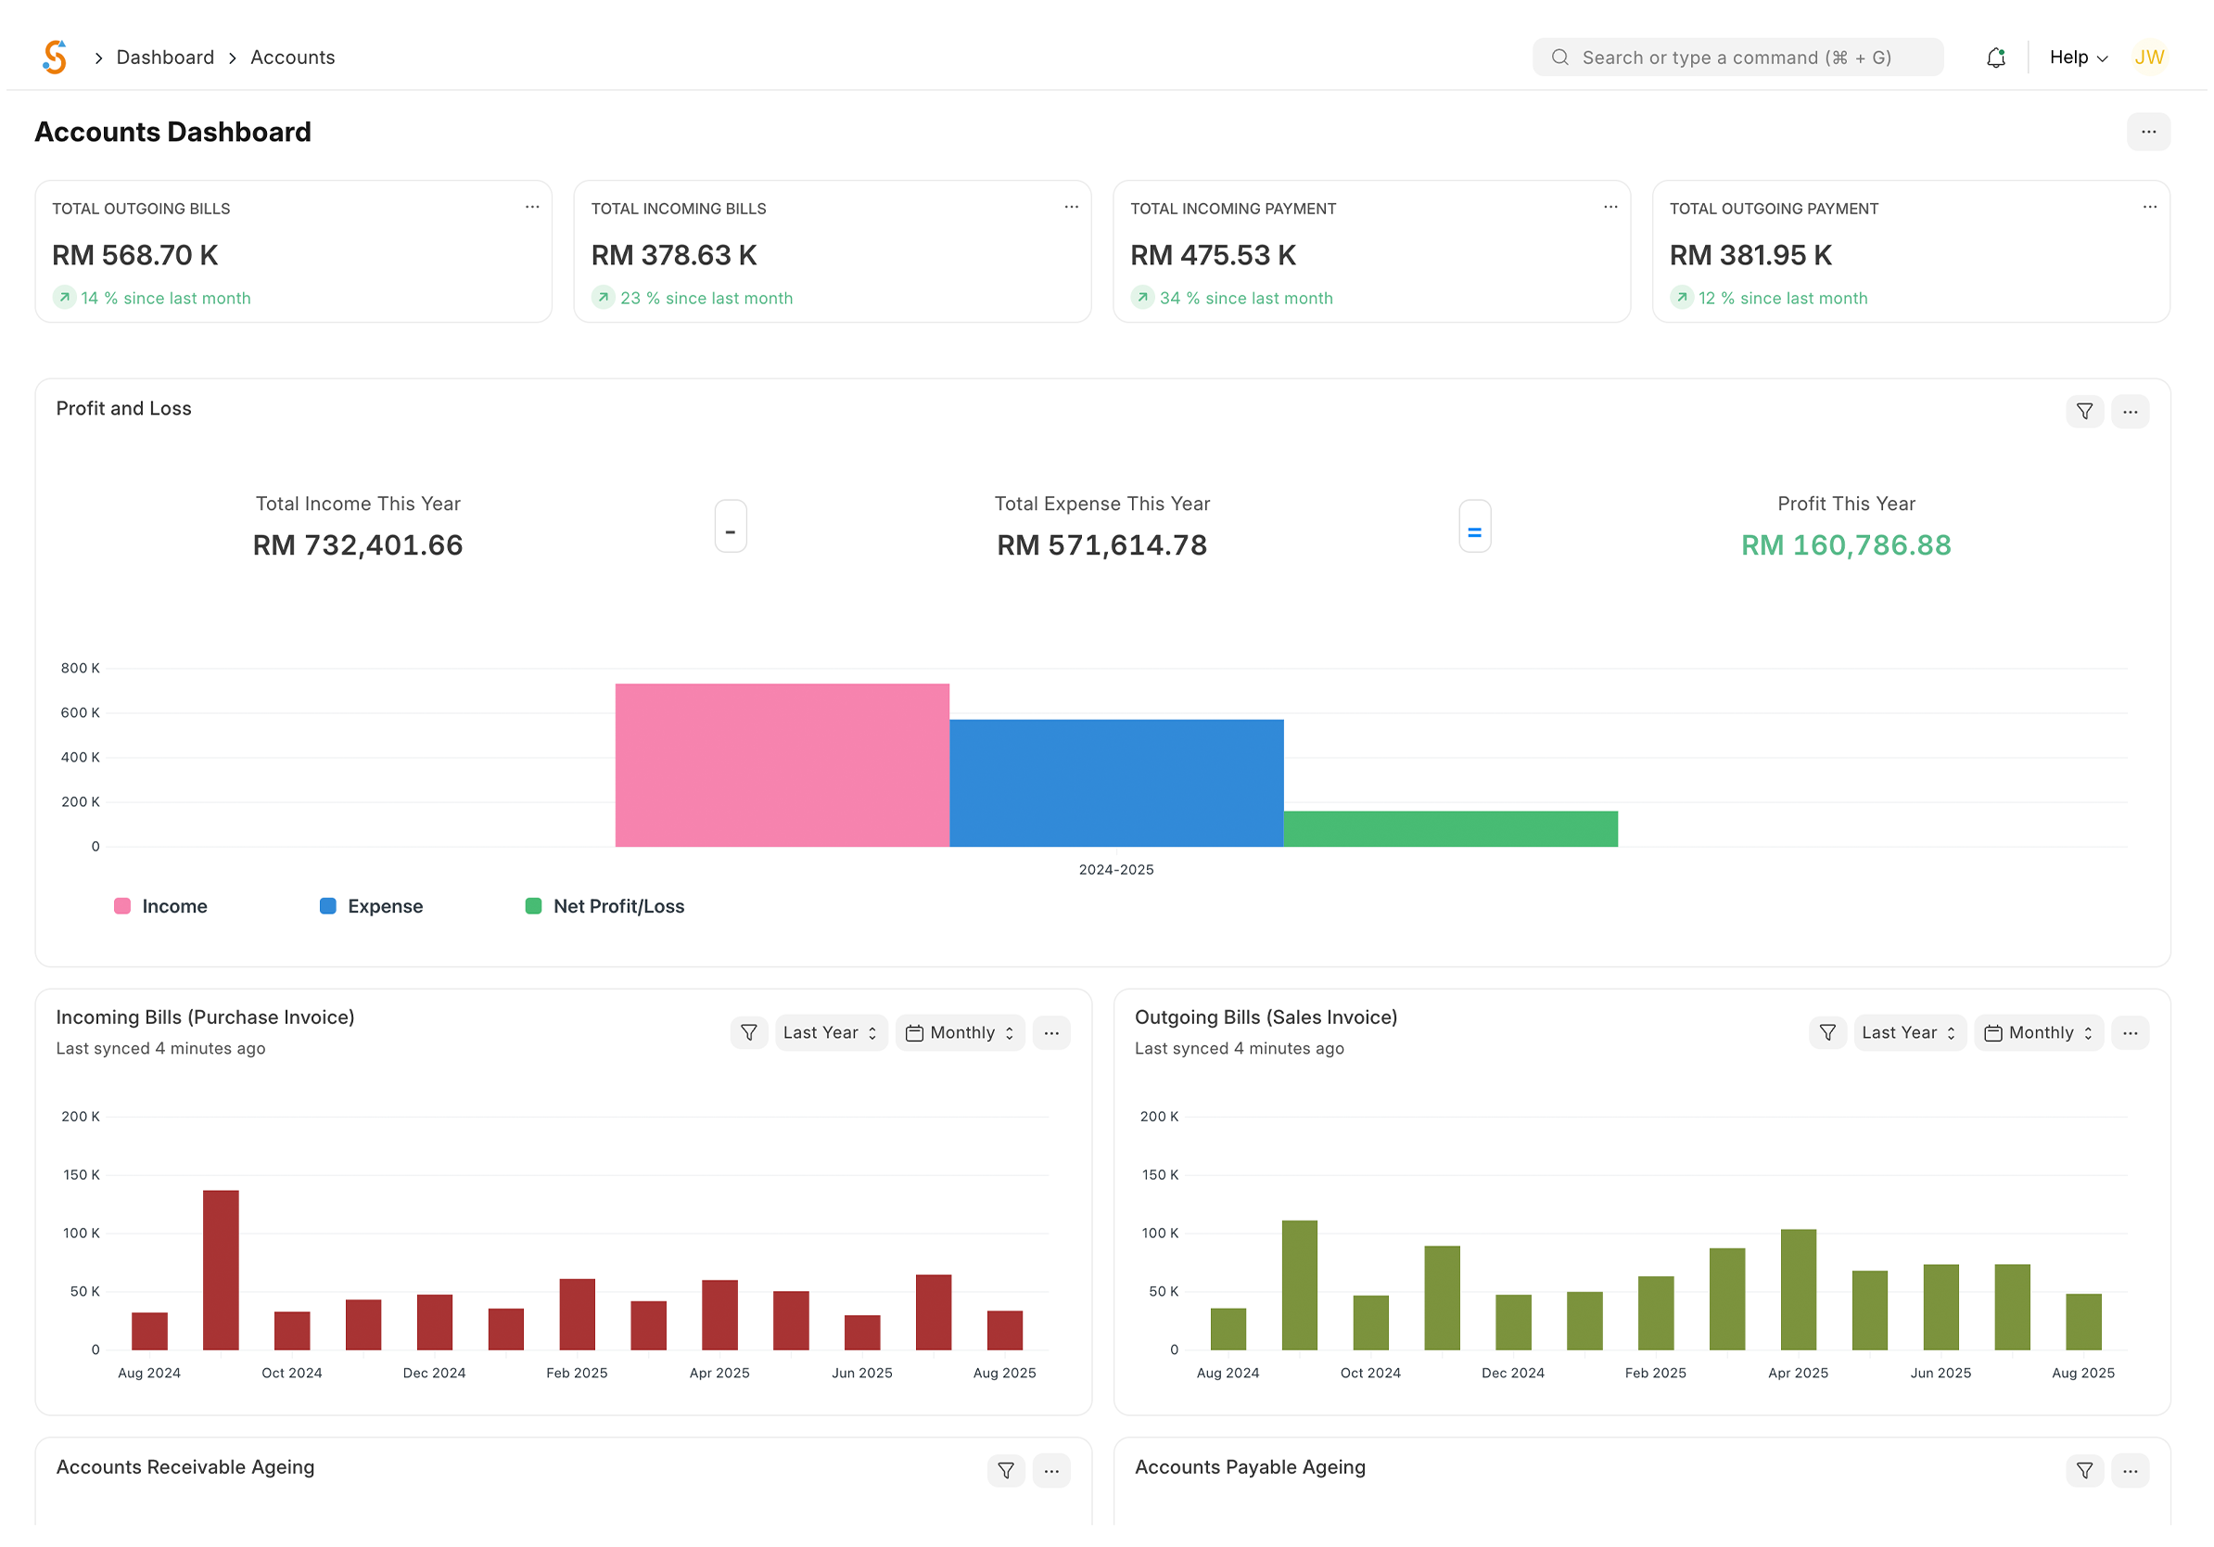
Task: Open Total Incoming Payment card options
Action: (1610, 208)
